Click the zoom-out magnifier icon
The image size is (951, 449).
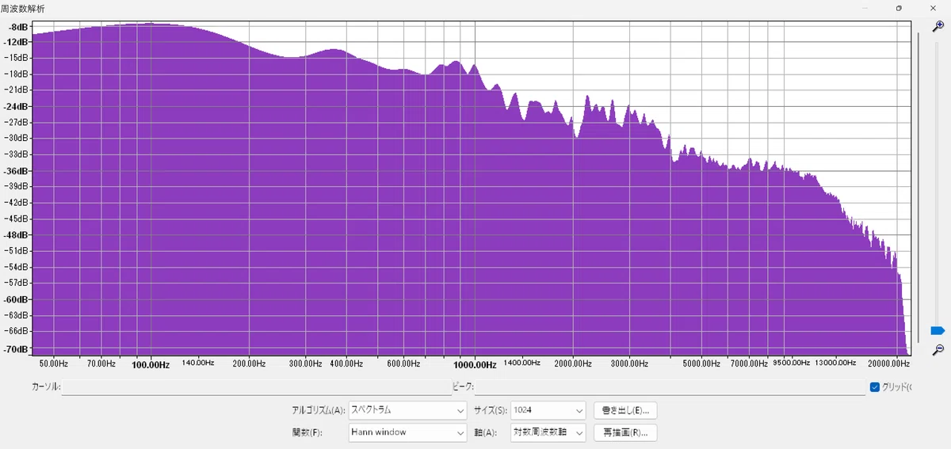pos(938,349)
